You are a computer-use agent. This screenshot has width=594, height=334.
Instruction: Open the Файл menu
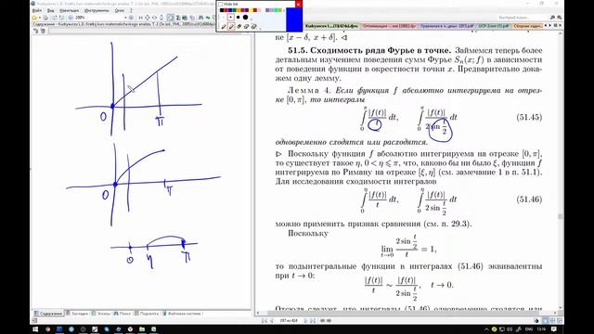coord(37,10)
